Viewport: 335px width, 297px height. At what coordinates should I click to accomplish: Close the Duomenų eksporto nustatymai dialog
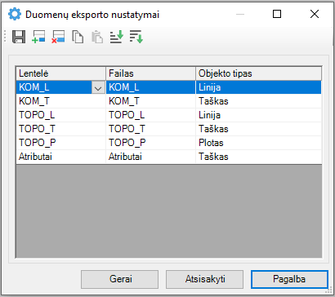(315, 14)
